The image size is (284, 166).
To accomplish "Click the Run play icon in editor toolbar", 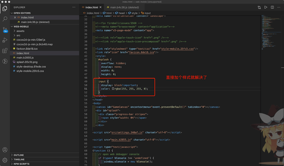I will click(266, 7).
